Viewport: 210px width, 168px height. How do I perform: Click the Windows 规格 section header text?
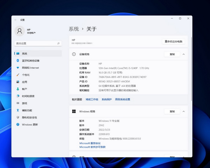coord(87,112)
